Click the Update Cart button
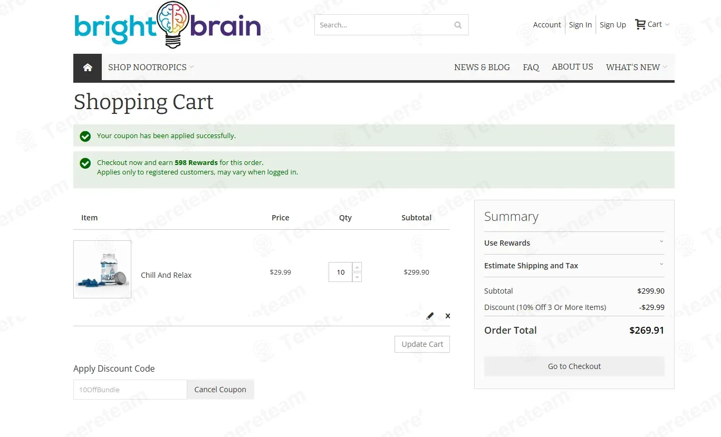 pyautogui.click(x=422, y=344)
